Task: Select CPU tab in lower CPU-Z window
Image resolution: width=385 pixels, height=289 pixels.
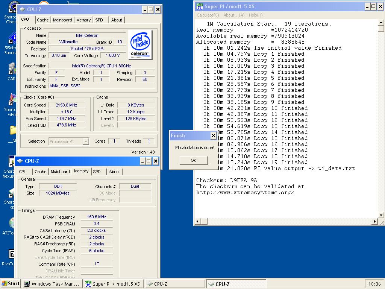Action: click(23, 172)
